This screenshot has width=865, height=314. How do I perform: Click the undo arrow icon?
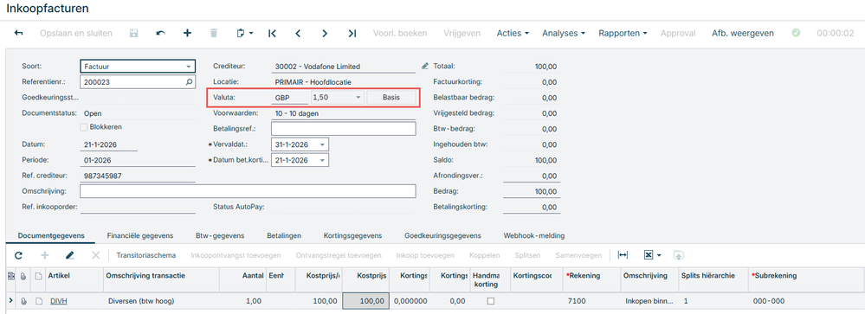point(160,33)
